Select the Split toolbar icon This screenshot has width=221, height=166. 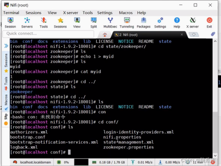(94, 23)
